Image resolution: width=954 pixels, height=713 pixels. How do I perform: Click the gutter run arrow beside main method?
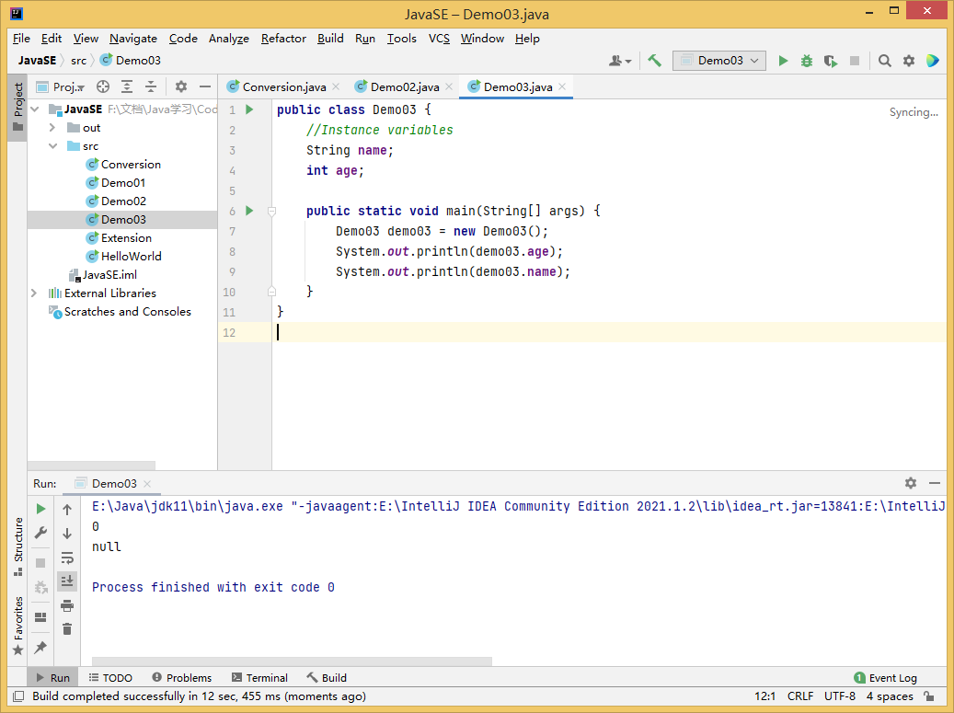[x=249, y=211]
